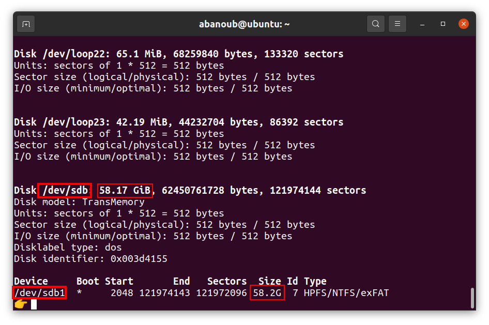Image resolution: width=489 pixels, height=325 pixels.
Task: Click the white cursor block at prompt
Action: [x=34, y=304]
